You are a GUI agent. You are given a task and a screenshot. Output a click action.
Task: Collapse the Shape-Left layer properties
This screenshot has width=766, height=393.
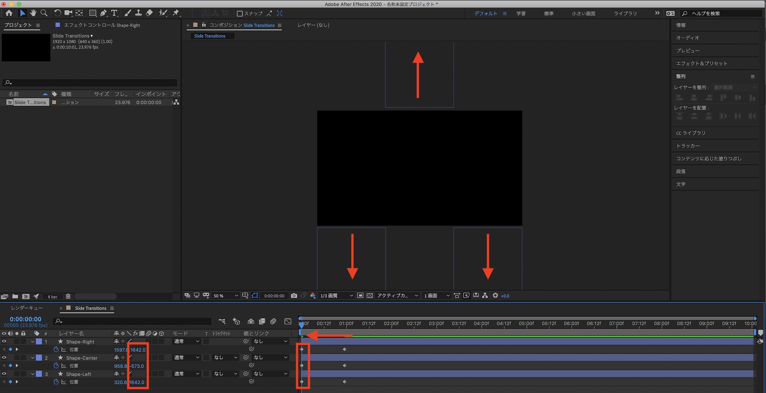33,374
